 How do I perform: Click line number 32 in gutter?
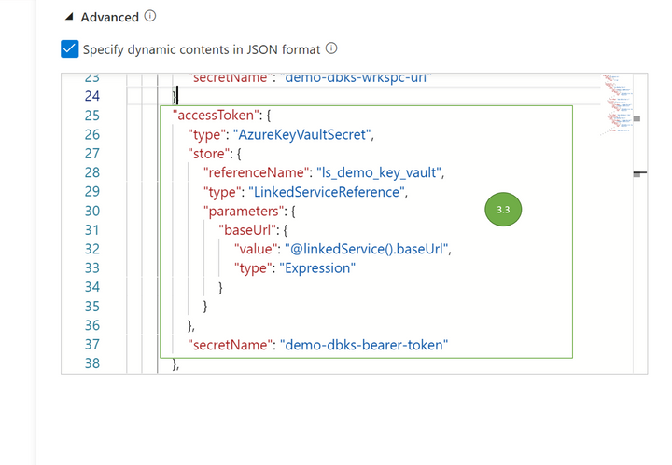(x=92, y=249)
